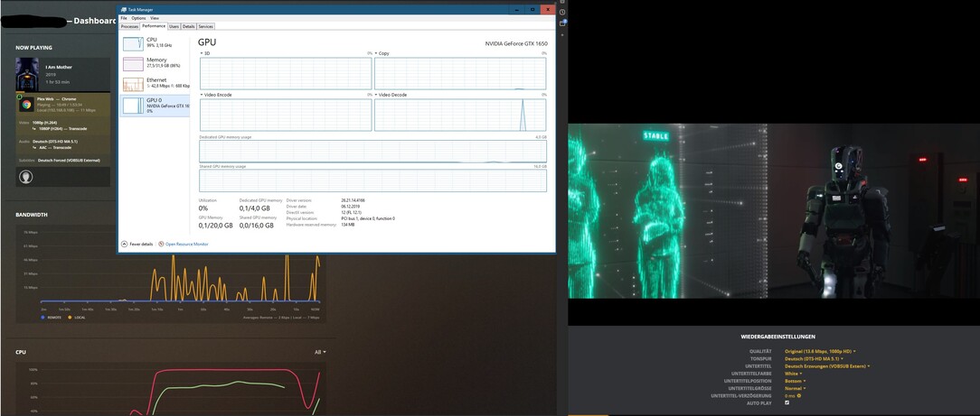Open the Untertitel Deutsch Erzwungen dropdown
Viewport: 980px width, 416px height.
pyautogui.click(x=827, y=366)
